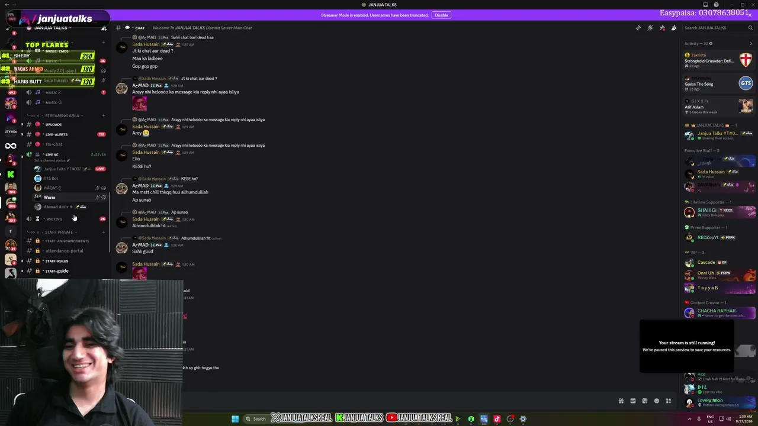Open the staff-rules channel

pyautogui.click(x=65, y=261)
